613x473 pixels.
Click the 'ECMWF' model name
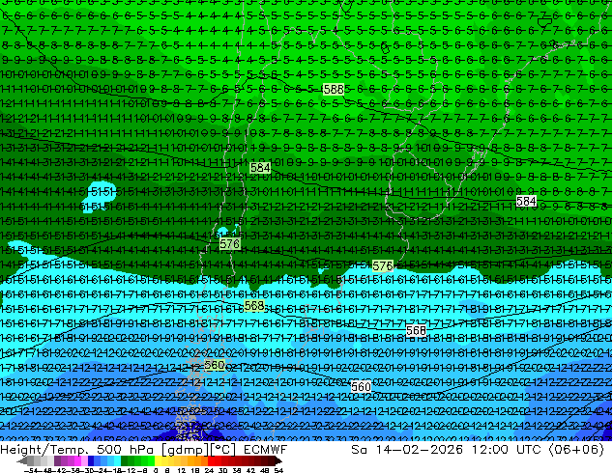tap(266, 450)
